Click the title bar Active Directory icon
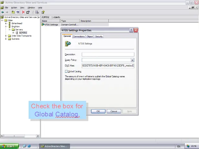This screenshot has width=199, height=149. pyautogui.click(x=2, y=2)
